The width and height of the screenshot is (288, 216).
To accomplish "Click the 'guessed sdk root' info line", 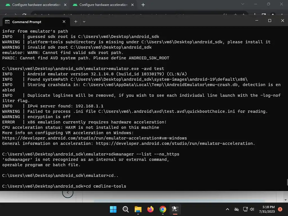I will pyautogui.click(x=81, y=37).
